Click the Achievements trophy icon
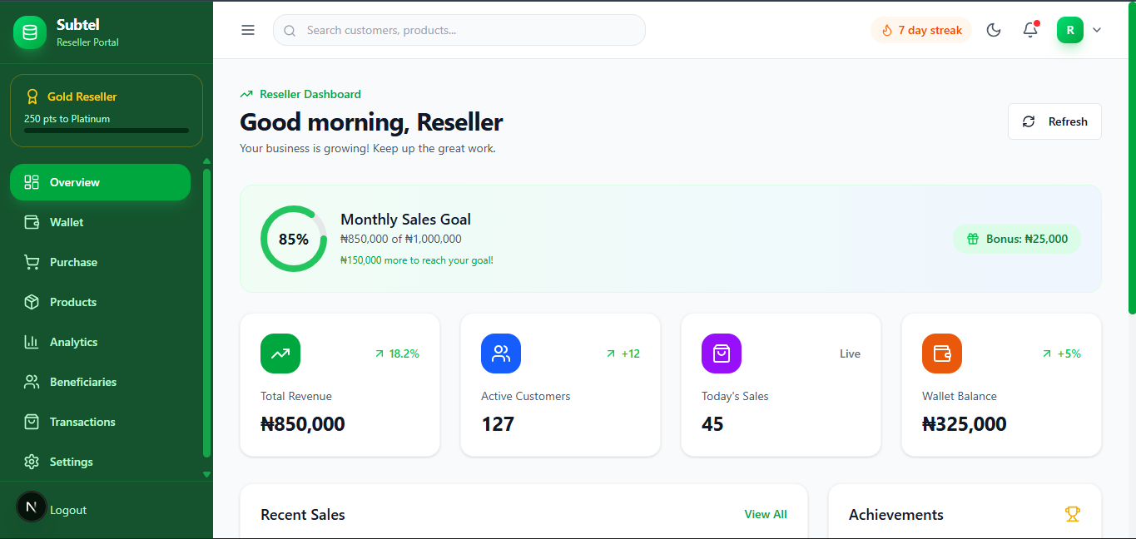 coord(1073,514)
